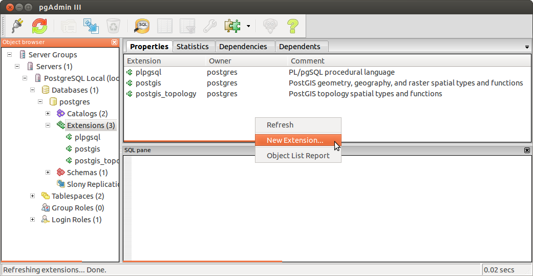Click the yellow question mark help icon

pyautogui.click(x=292, y=26)
